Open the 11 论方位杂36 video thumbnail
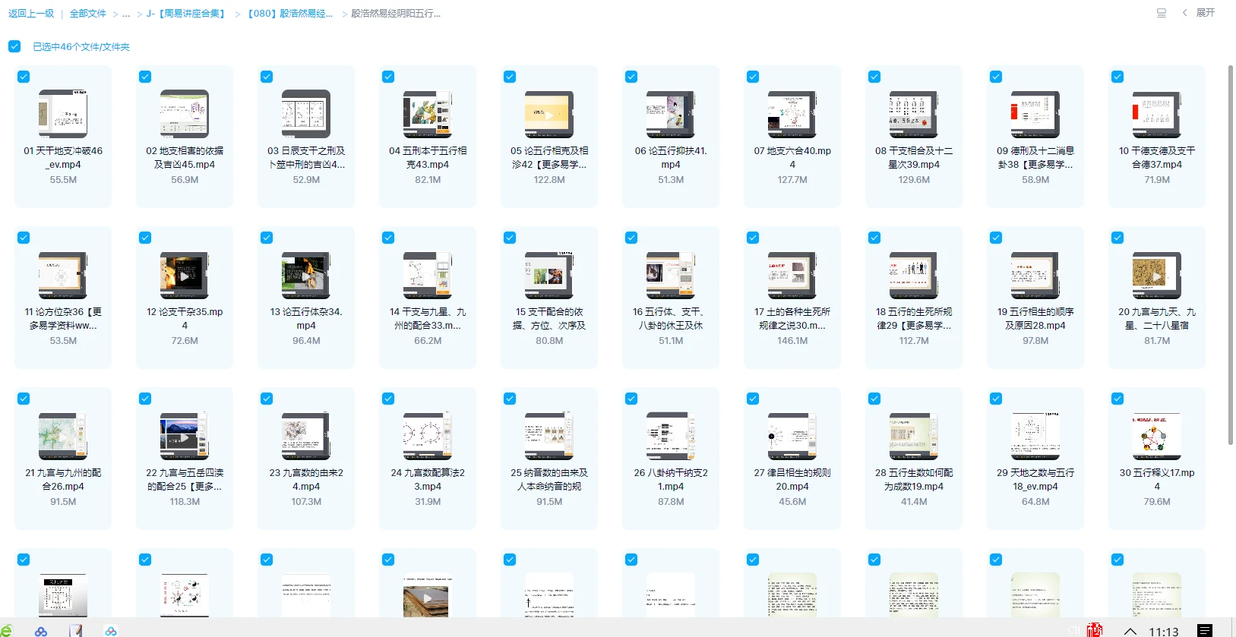 63,275
